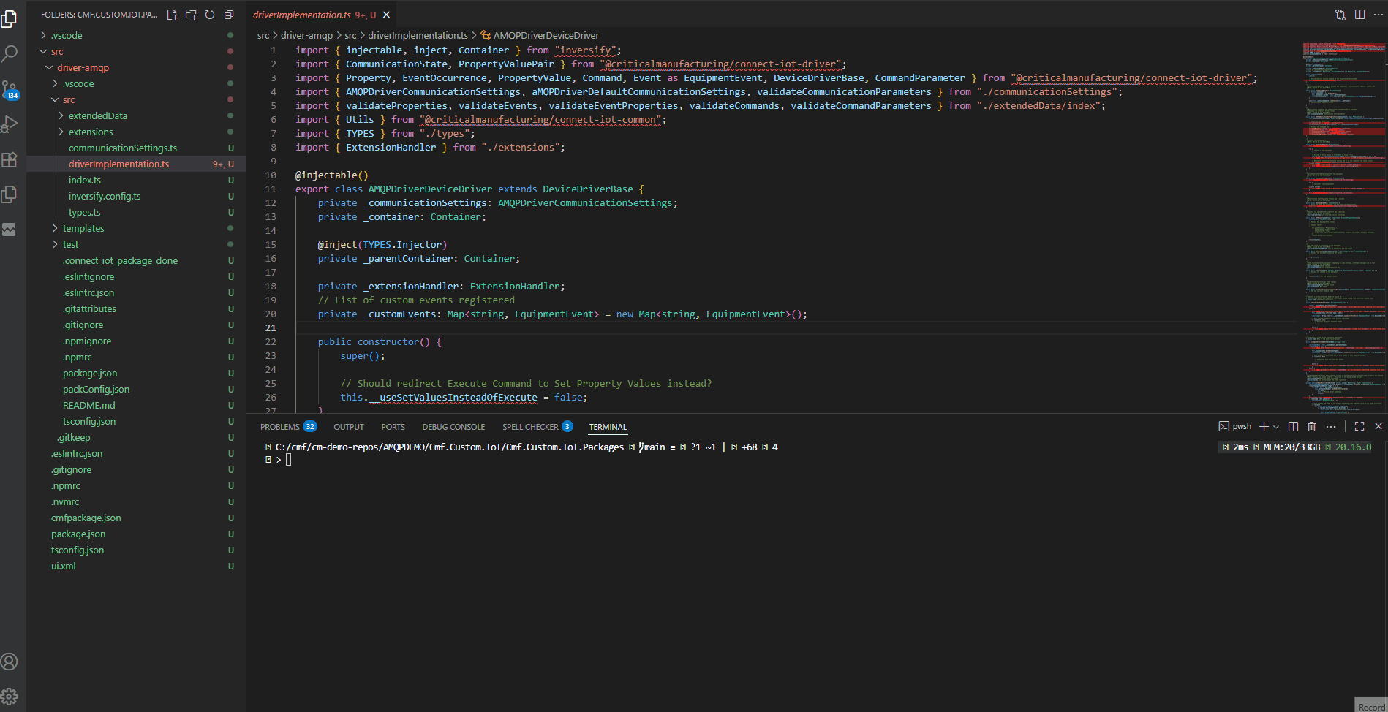The width and height of the screenshot is (1388, 712).
Task: Collapse all folders in explorer
Action: tap(229, 15)
